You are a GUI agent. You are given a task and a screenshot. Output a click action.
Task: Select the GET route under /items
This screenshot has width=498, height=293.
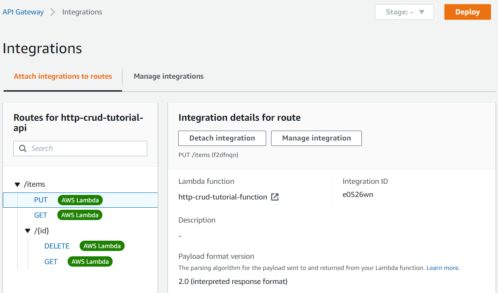(41, 215)
